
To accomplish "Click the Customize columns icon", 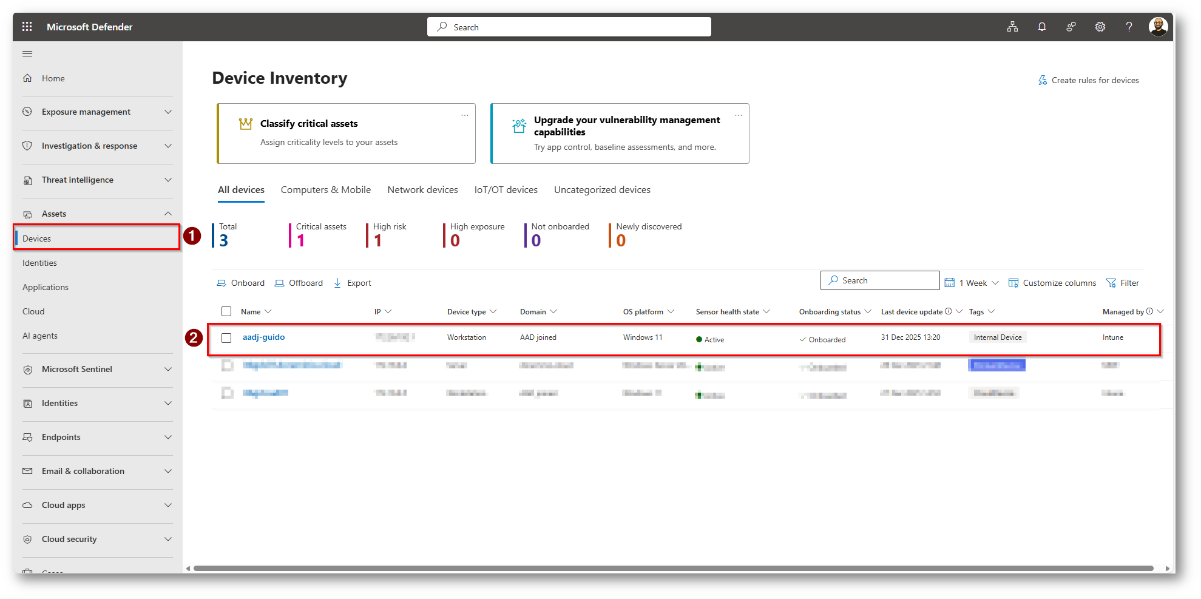I will tap(1013, 283).
